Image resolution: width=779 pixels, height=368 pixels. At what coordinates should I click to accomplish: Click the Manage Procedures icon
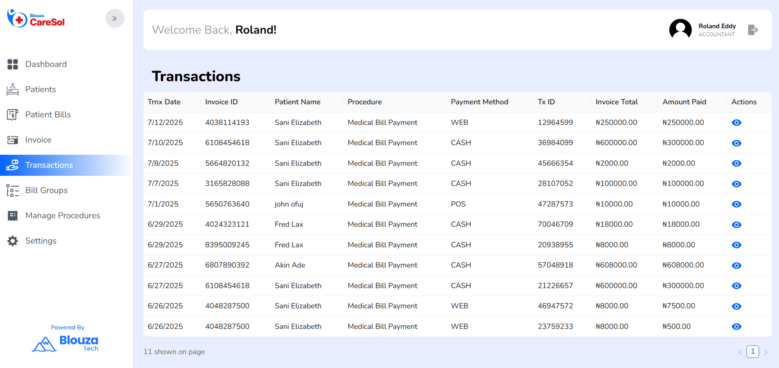click(13, 216)
